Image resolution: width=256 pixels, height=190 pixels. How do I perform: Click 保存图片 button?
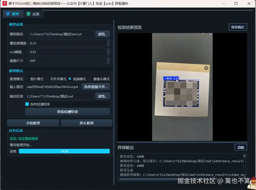[238, 27]
